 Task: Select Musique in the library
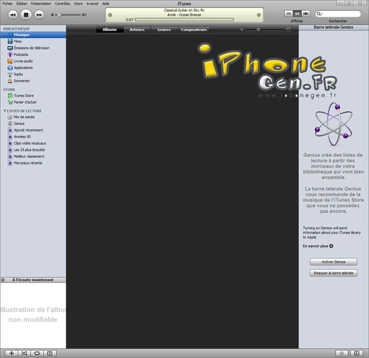(33, 35)
